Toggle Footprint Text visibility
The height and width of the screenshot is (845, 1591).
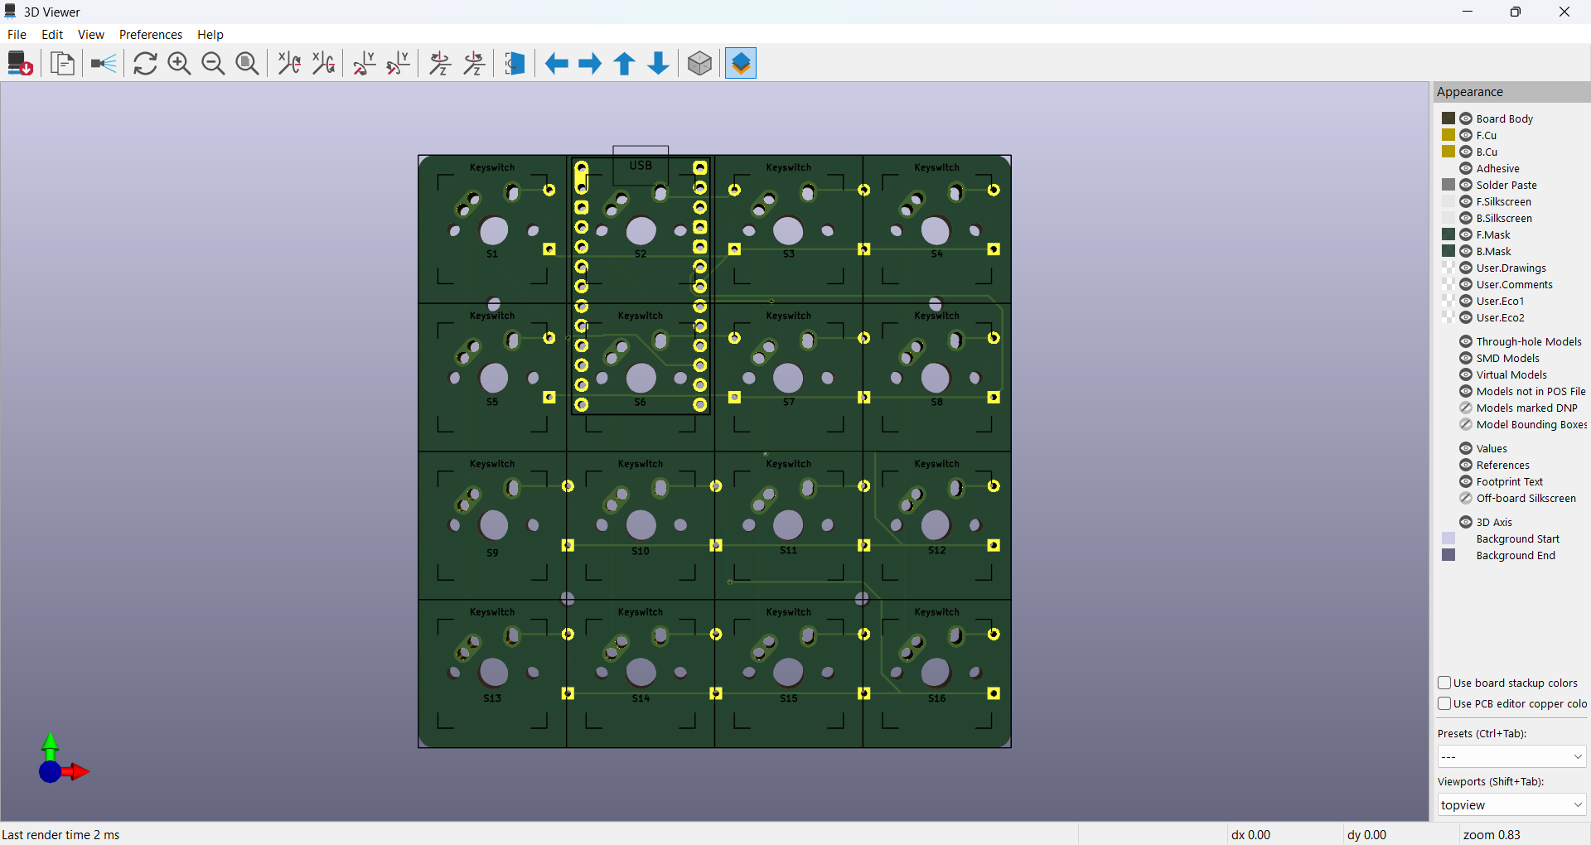tap(1466, 481)
